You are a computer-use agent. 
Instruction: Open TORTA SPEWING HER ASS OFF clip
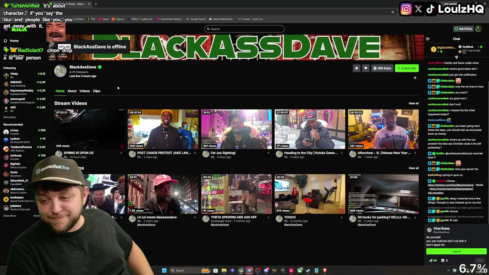236,194
